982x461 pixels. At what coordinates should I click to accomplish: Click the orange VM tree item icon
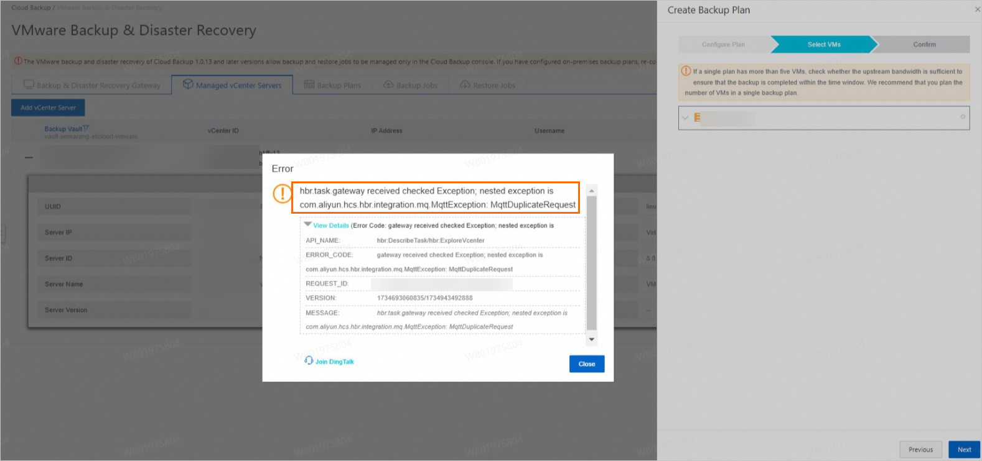(697, 117)
